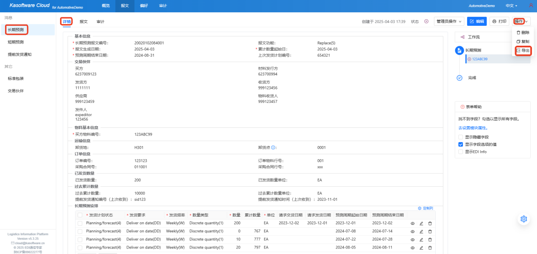
Task: Select the first schedule row checkbox
Action: coord(80,224)
